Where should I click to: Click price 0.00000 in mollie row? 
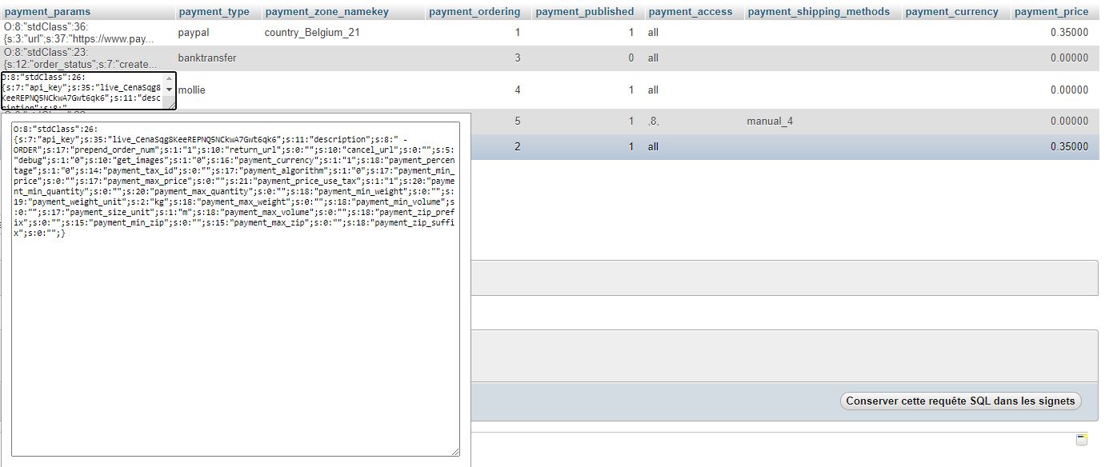[x=1069, y=90]
